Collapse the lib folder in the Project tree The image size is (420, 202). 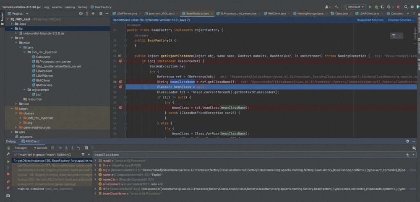click(x=11, y=28)
